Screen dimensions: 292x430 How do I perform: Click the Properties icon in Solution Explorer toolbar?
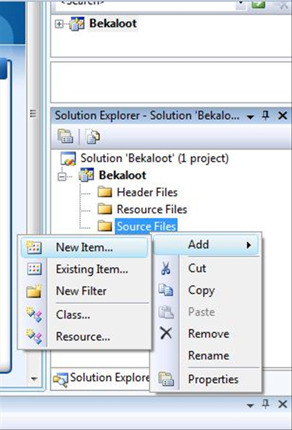click(x=65, y=136)
